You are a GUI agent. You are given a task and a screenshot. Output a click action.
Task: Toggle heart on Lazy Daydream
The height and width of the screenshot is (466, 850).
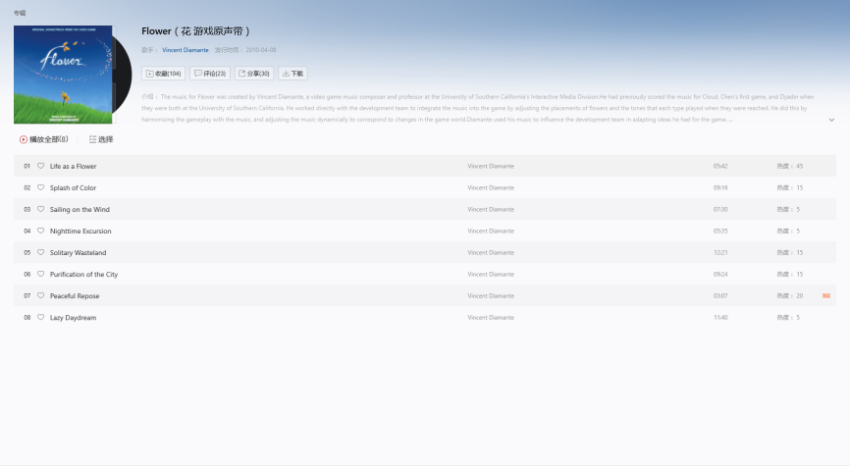tap(41, 317)
